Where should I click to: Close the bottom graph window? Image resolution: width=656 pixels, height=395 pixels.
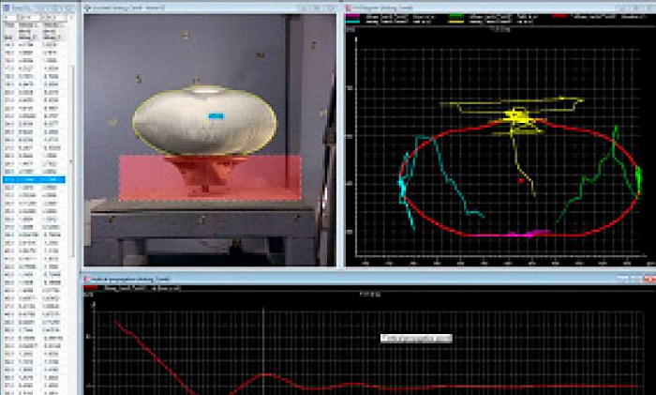click(649, 279)
